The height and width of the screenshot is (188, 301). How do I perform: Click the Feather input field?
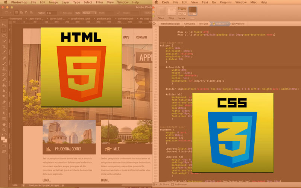pos(52,13)
